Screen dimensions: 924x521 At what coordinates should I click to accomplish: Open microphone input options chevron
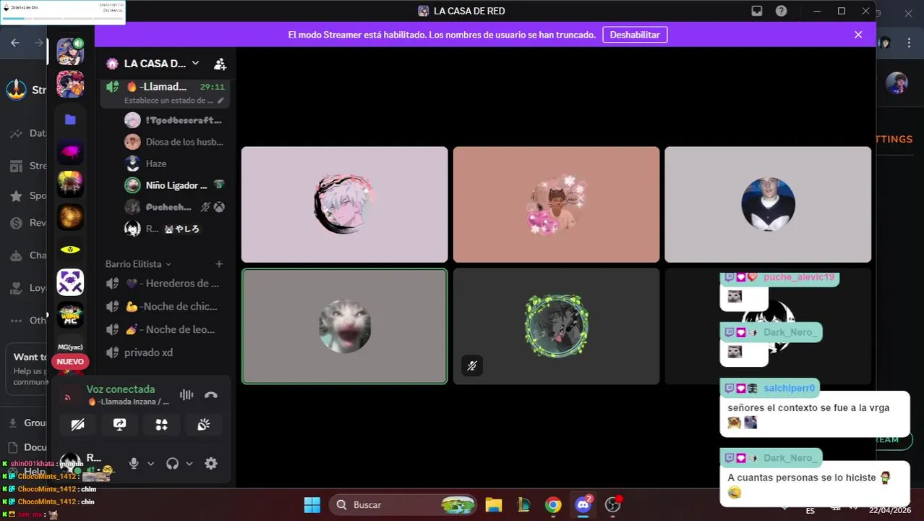pyautogui.click(x=150, y=463)
